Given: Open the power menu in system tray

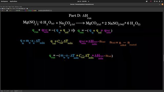Looking at the screenshot, I should (162, 1).
